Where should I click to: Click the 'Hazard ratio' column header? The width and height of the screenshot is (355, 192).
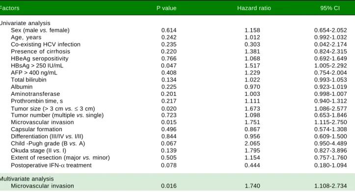254,8
